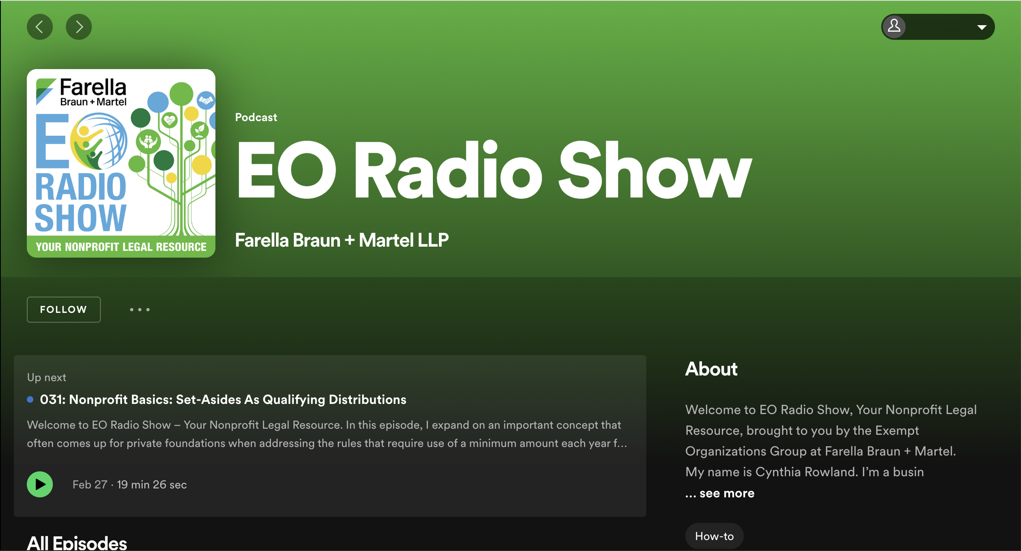The image size is (1021, 551).
Task: Open the three-dot more options menu
Action: (x=140, y=310)
